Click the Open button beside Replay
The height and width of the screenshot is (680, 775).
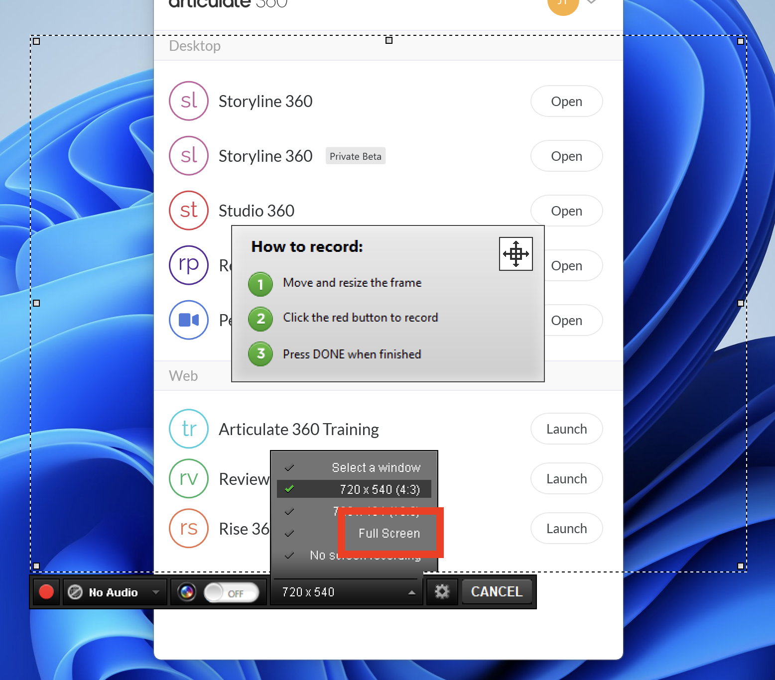click(x=567, y=265)
